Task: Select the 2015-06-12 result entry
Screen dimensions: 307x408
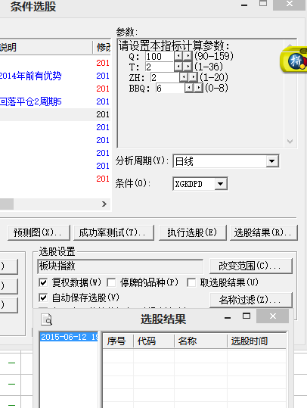Action: coord(69,337)
